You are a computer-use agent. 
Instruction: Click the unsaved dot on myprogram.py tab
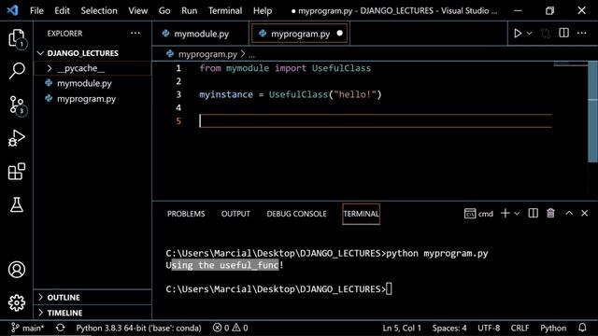339,34
